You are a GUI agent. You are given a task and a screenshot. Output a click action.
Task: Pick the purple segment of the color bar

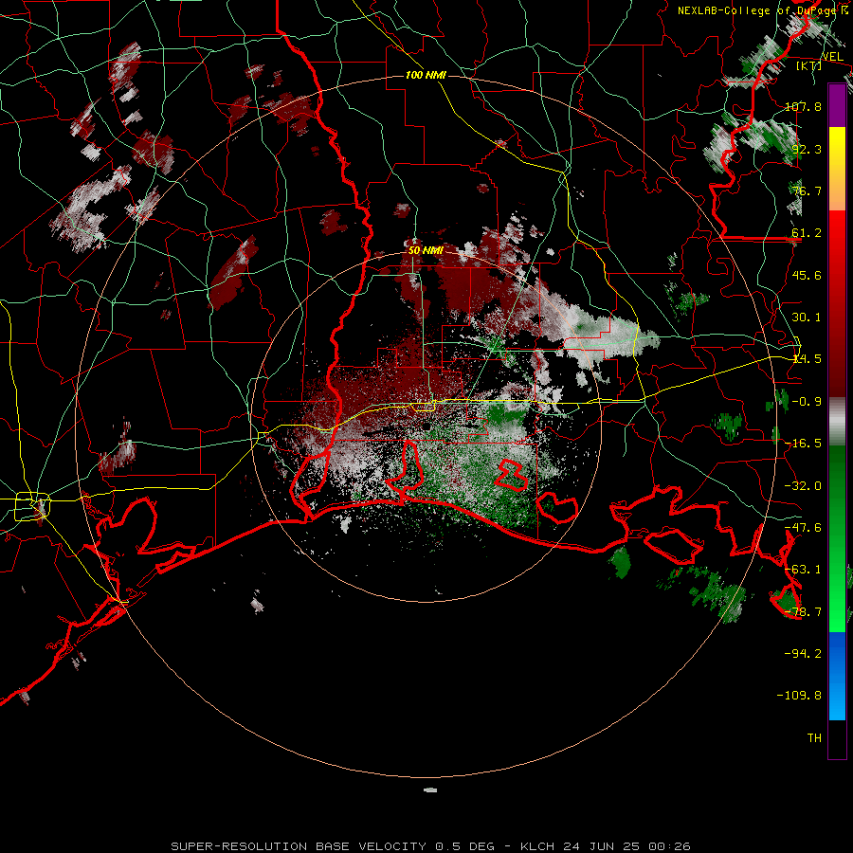coord(837,105)
